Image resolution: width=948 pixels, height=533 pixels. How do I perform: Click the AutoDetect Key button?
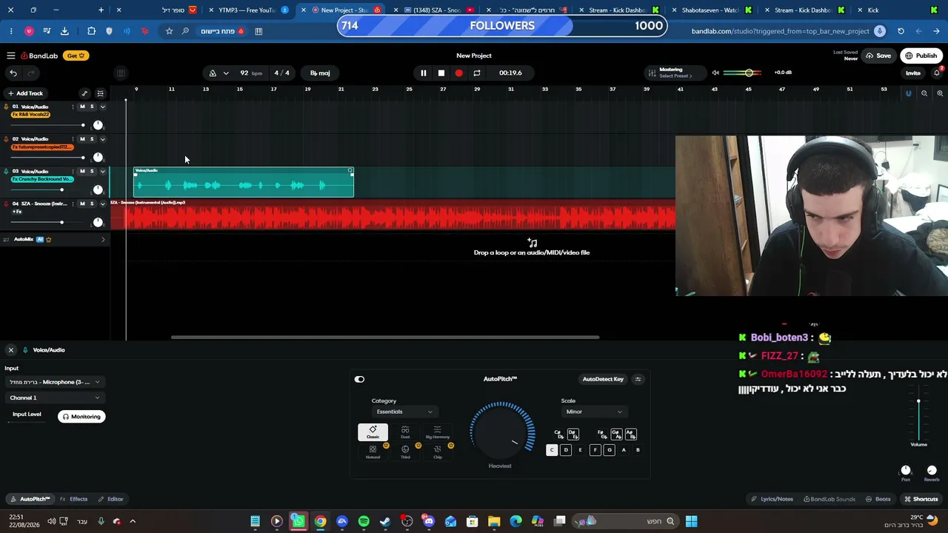[x=603, y=379]
